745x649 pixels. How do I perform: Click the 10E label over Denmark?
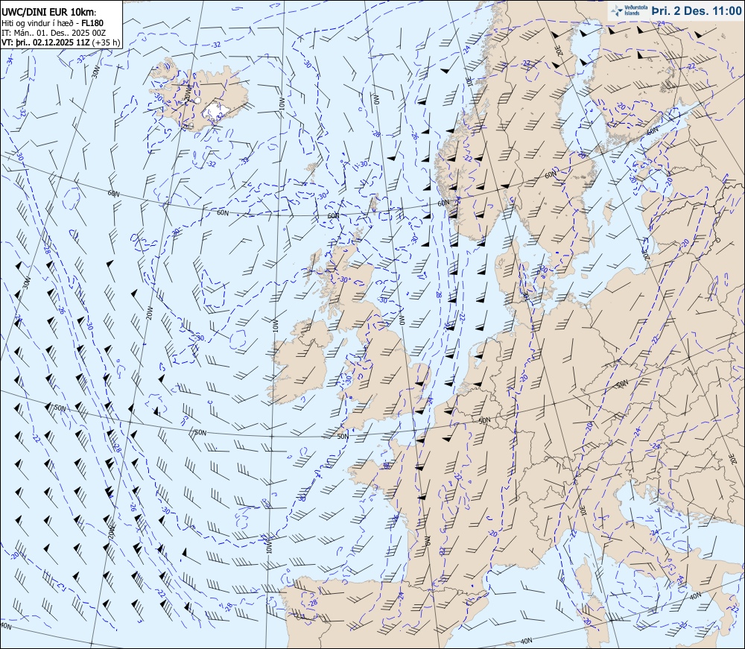[526, 296]
